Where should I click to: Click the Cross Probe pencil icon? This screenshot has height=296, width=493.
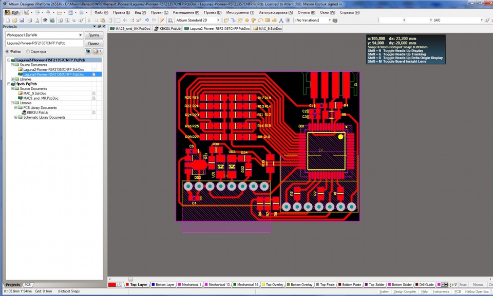(162, 21)
